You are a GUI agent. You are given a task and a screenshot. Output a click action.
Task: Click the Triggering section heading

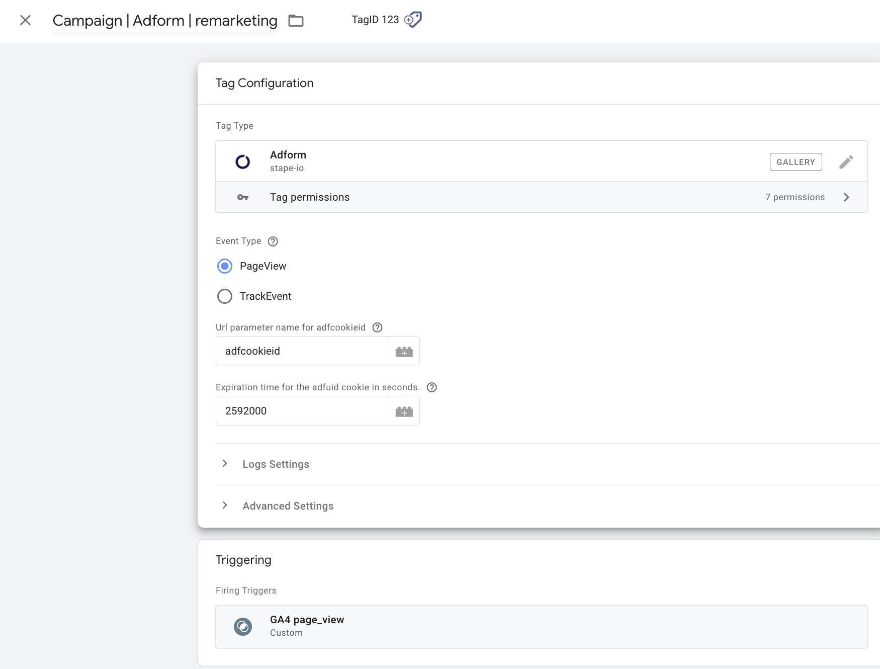click(x=243, y=560)
